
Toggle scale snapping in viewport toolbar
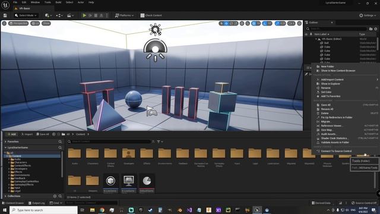coord(278,23)
